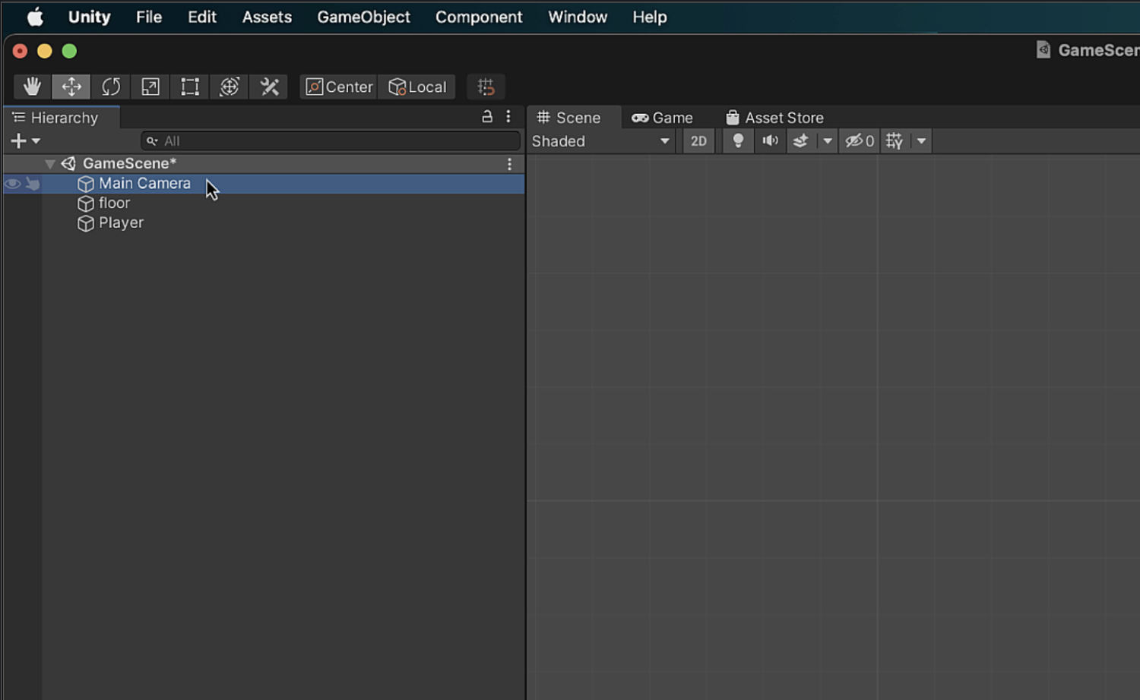This screenshot has width=1140, height=700.
Task: Click the Hierarchy search field
Action: pos(331,140)
